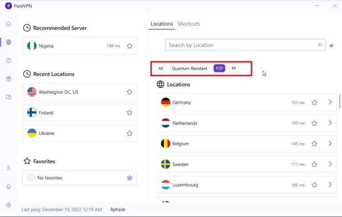Screen dimensions: 342x217
Task: Toggle the favorite star for Finland
Action: click(130, 113)
